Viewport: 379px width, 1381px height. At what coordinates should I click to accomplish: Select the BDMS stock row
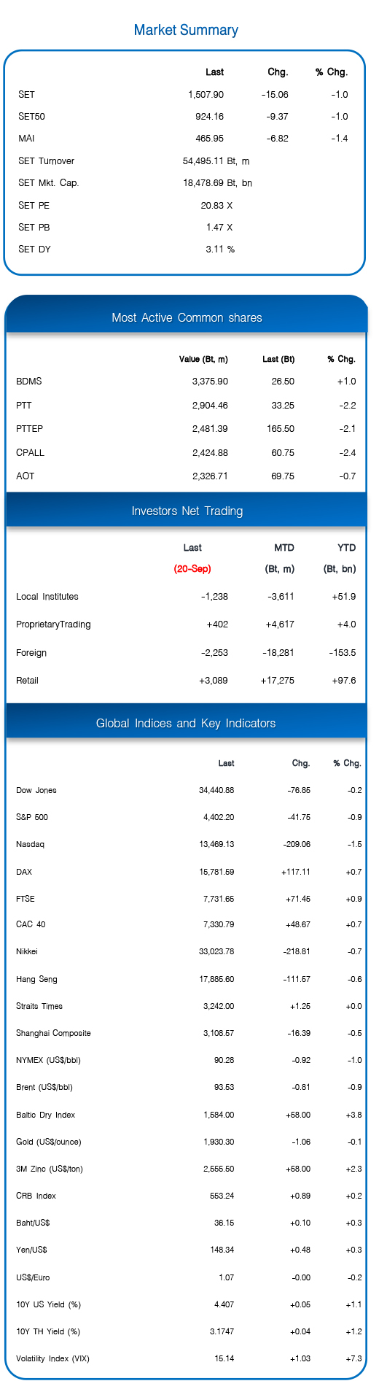(x=186, y=382)
